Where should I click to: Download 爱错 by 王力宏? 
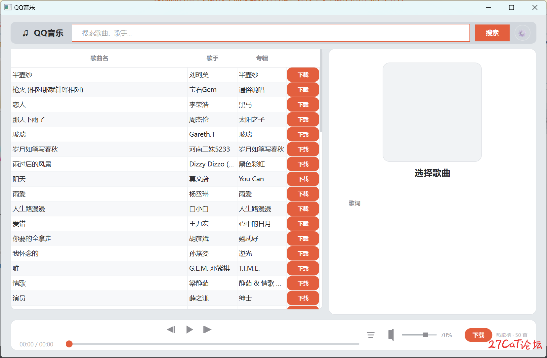click(303, 224)
